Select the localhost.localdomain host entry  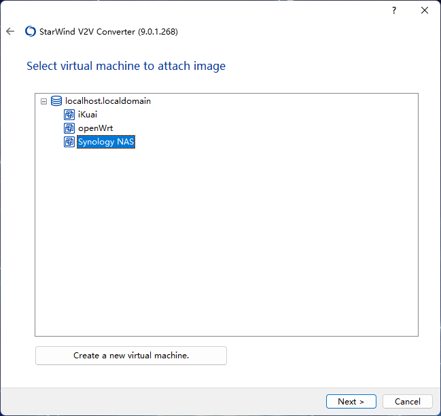point(108,101)
